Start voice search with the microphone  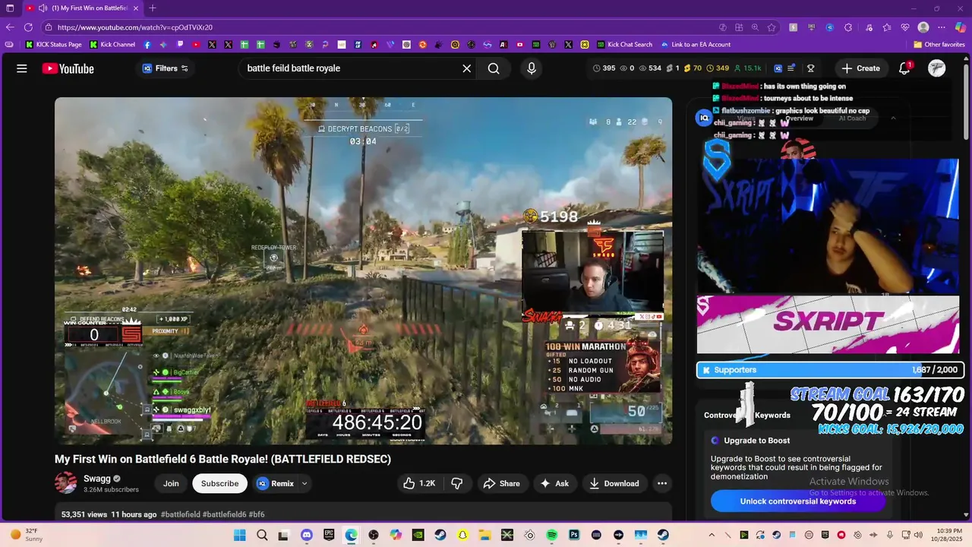click(x=532, y=68)
